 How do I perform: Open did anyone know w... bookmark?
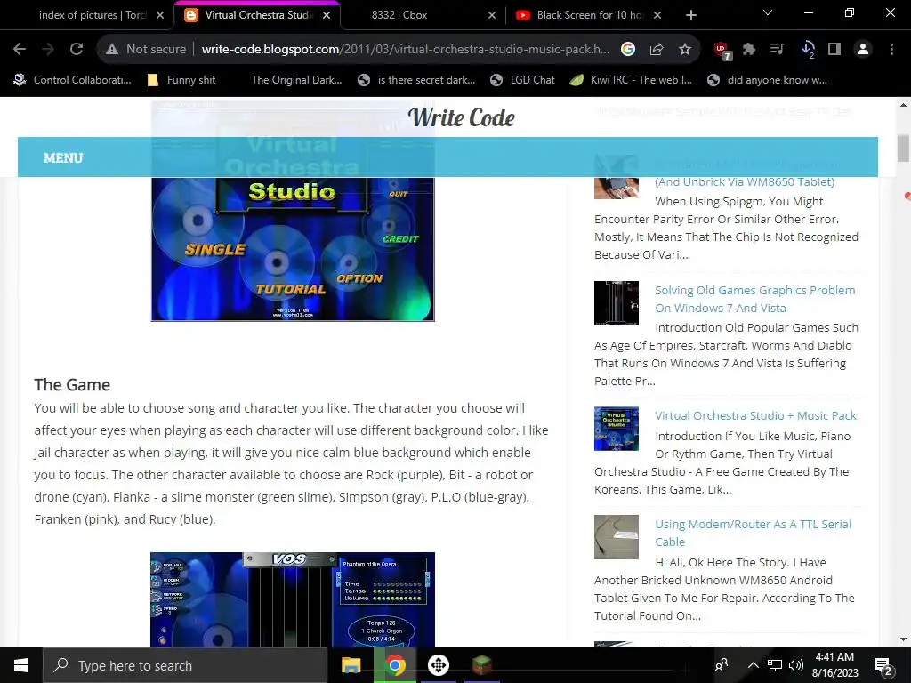pyautogui.click(x=767, y=80)
